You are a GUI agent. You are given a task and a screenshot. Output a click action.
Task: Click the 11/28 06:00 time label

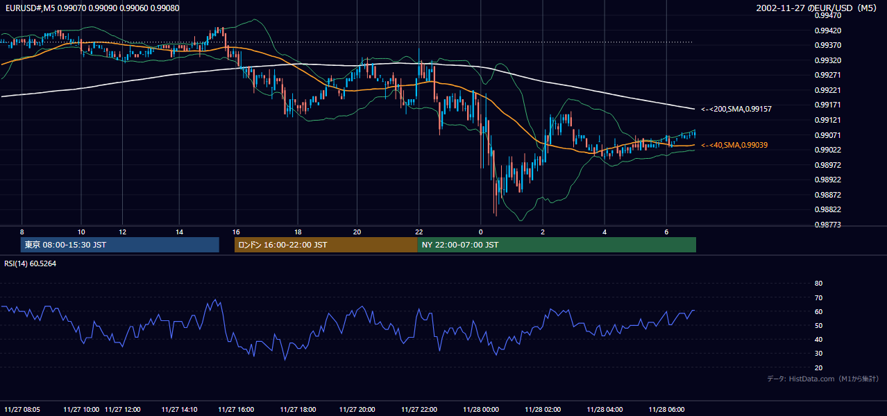coord(666,410)
